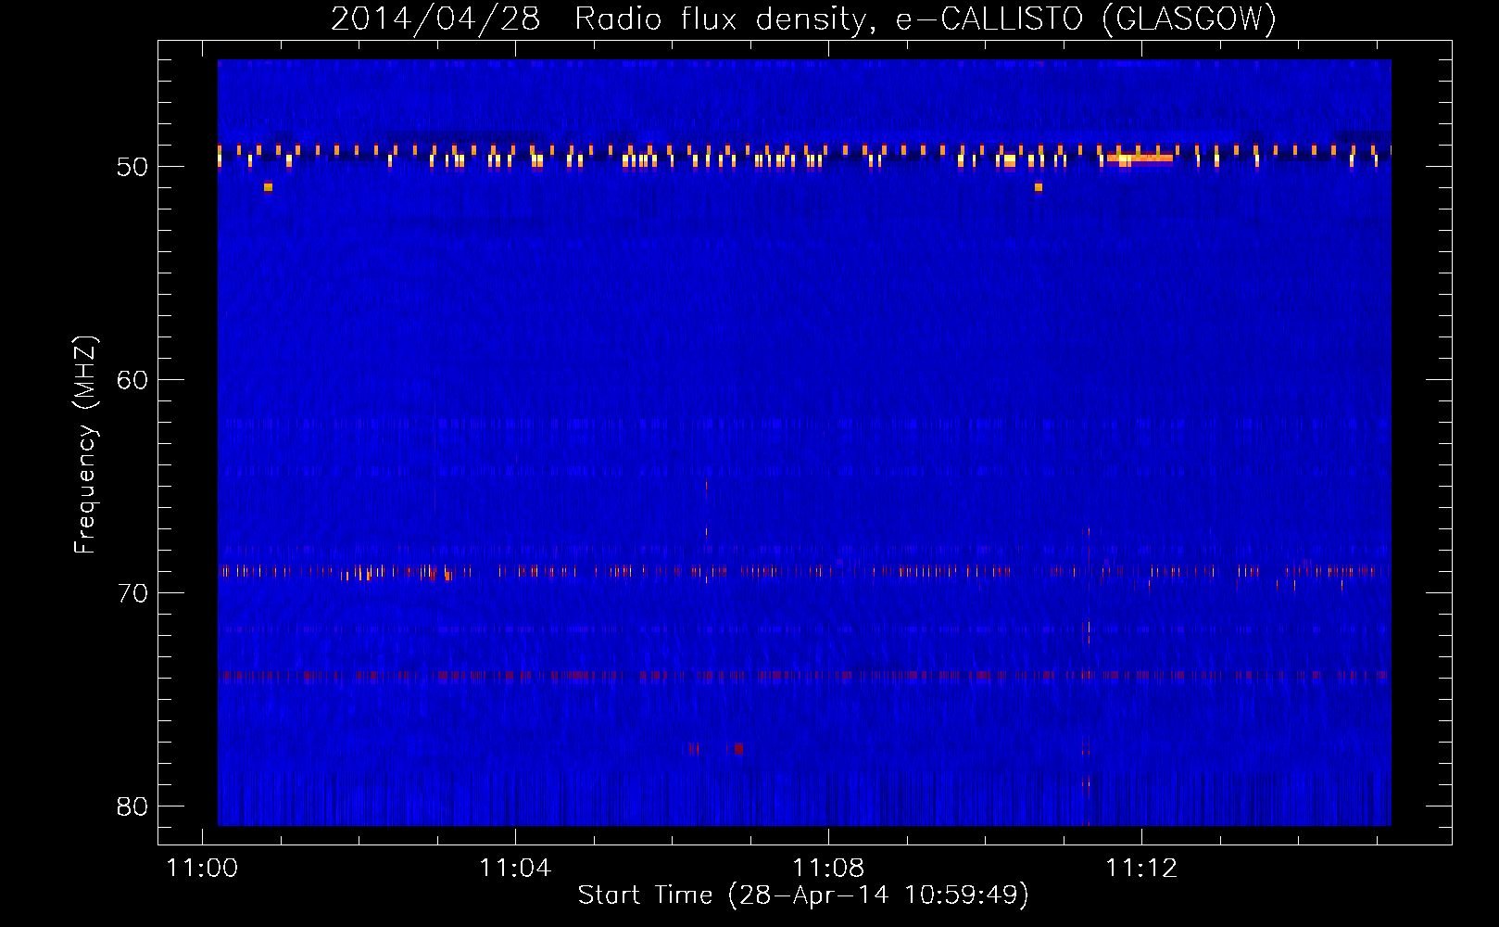Image resolution: width=1499 pixels, height=927 pixels.
Task: Click the plot title 'Radio flux density, e-CALLISTO (GLASGOW)'
Action: (x=925, y=19)
